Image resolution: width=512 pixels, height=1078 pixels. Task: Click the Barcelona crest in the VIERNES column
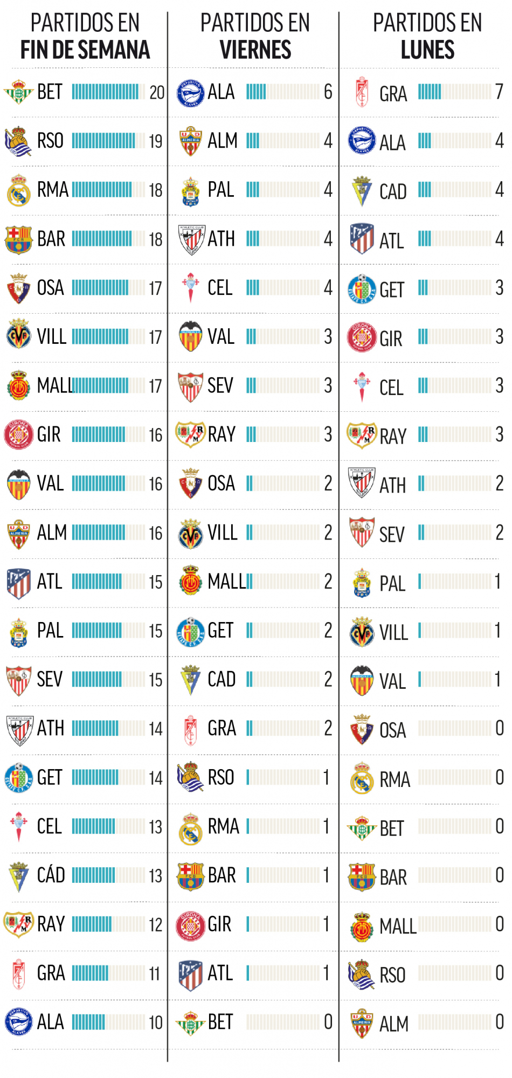point(190,876)
